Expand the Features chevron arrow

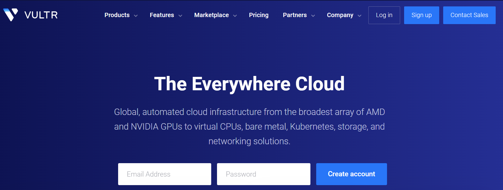coord(180,16)
